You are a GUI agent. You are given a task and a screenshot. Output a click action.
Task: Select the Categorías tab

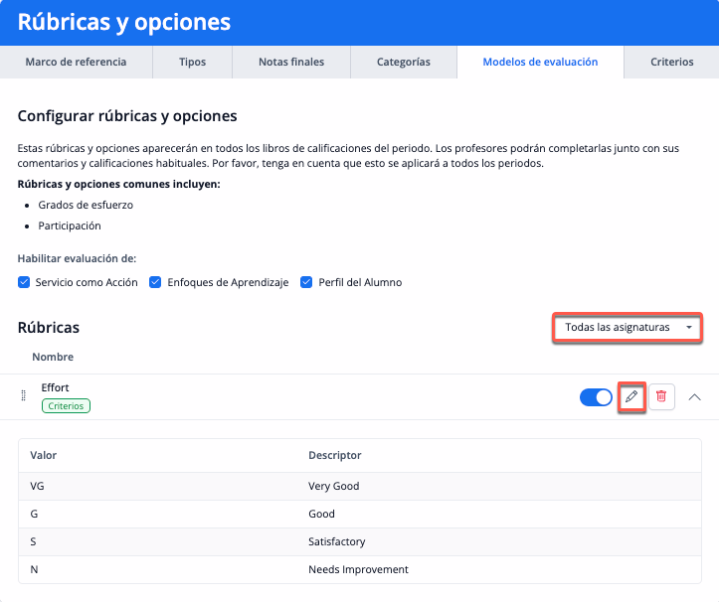[403, 62]
